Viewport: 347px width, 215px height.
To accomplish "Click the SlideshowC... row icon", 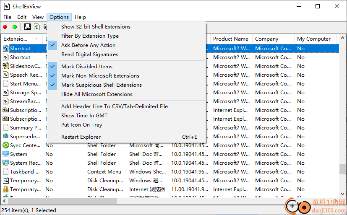I will click(6, 66).
